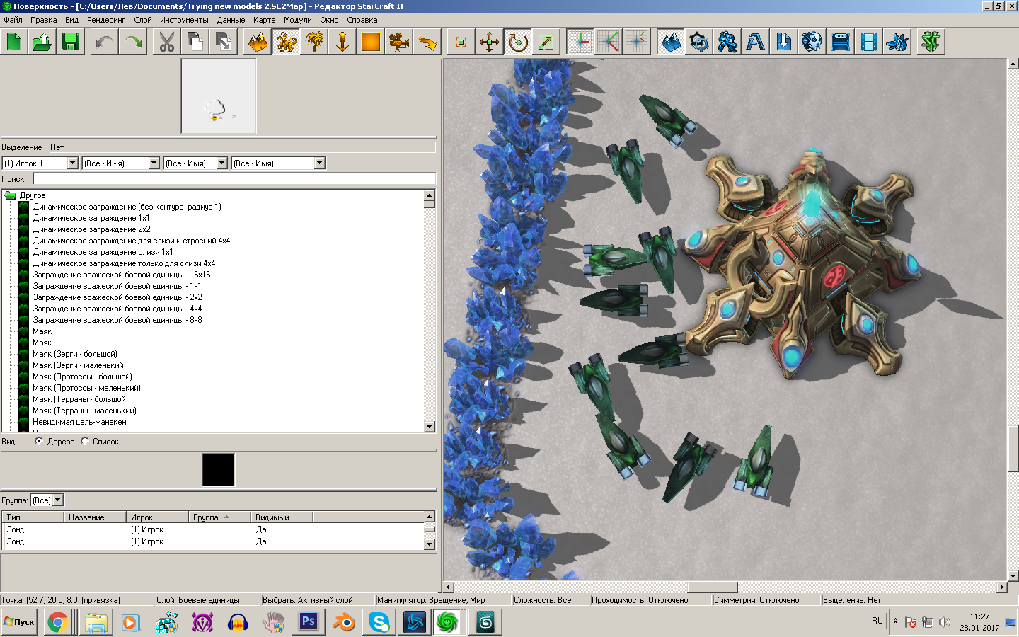Open a map file with folder icon
1019x637 pixels.
[42, 42]
